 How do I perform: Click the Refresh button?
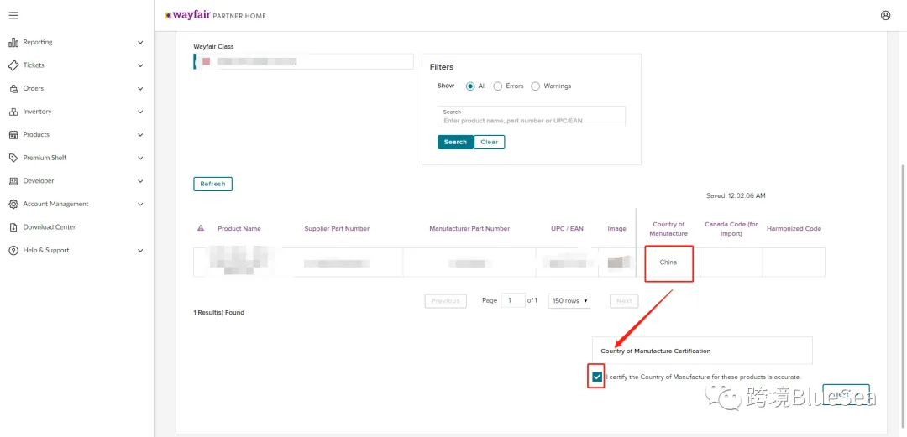(212, 184)
